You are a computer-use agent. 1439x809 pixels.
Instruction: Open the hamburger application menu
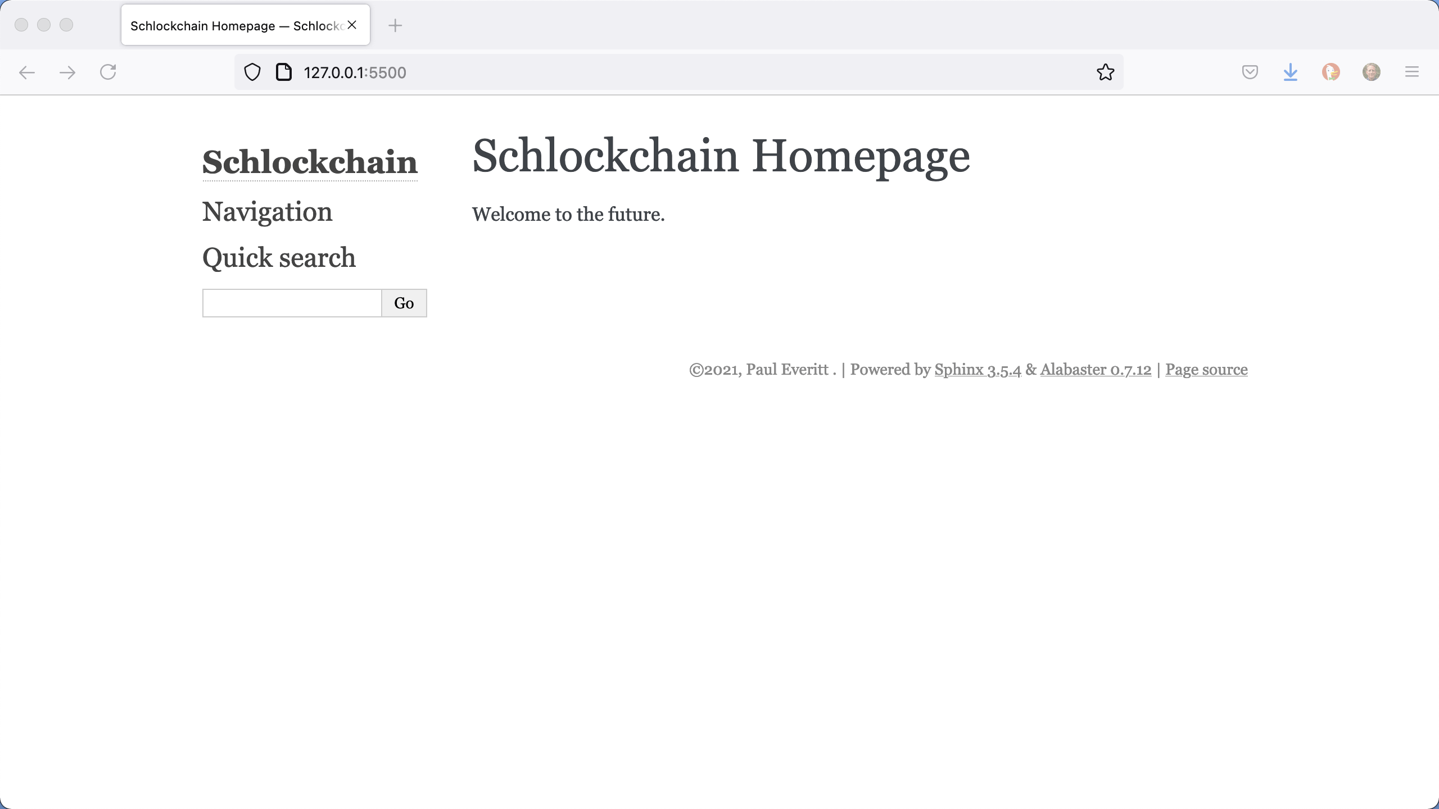(1411, 72)
